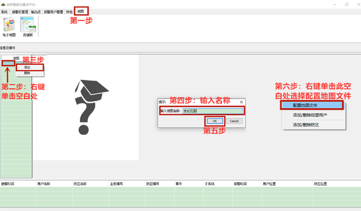Viewport: 361px width, 211px height.
Task: Open the 报警用户管理 tab
Action: (53, 12)
